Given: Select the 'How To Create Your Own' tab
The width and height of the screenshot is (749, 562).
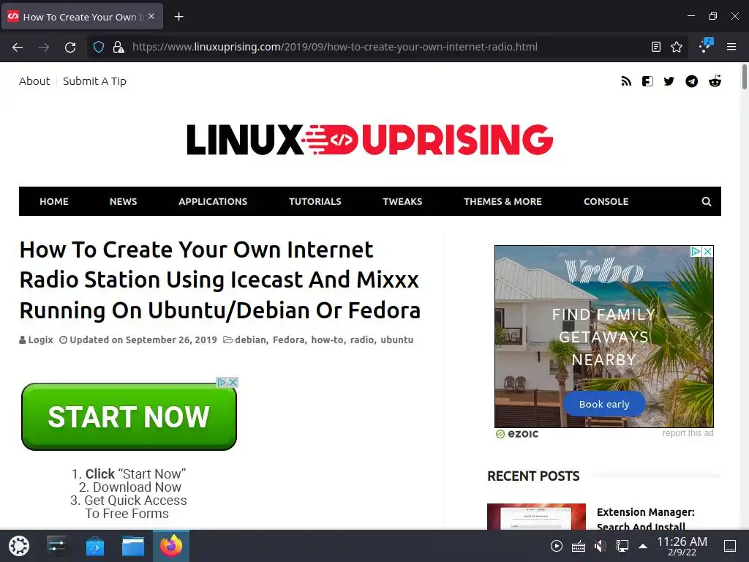Looking at the screenshot, I should point(82,17).
